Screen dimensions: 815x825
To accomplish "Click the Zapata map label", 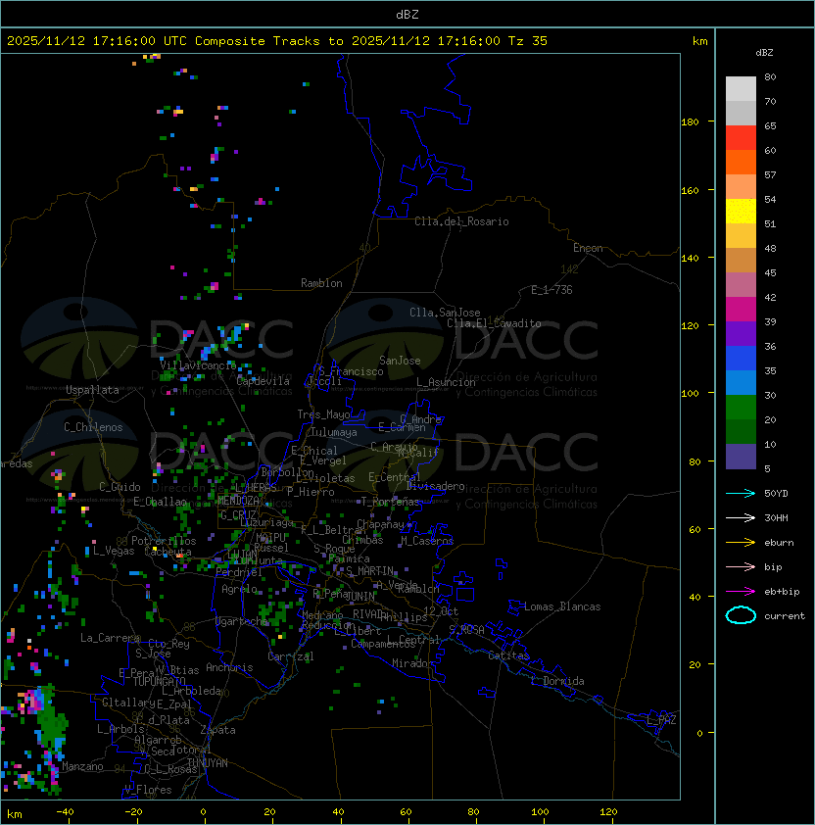I will [x=217, y=730].
